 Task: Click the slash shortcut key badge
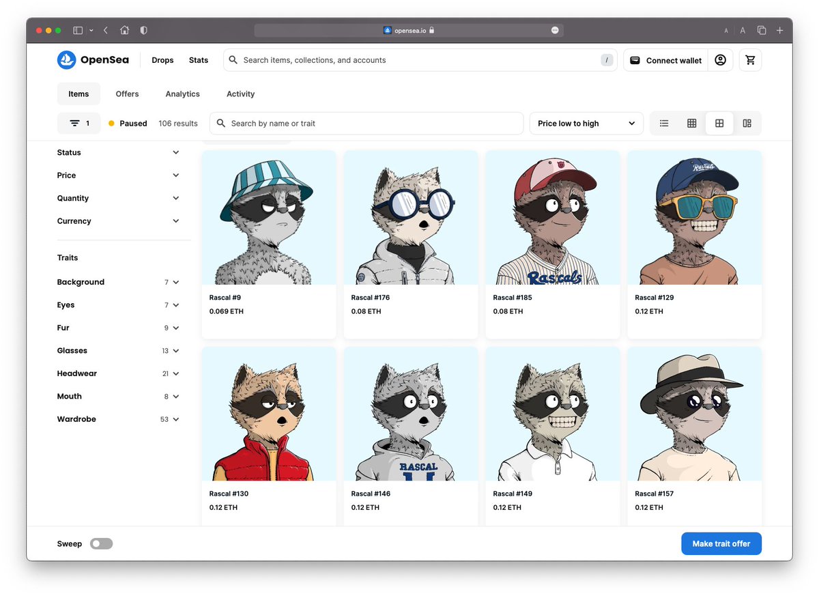click(x=607, y=60)
